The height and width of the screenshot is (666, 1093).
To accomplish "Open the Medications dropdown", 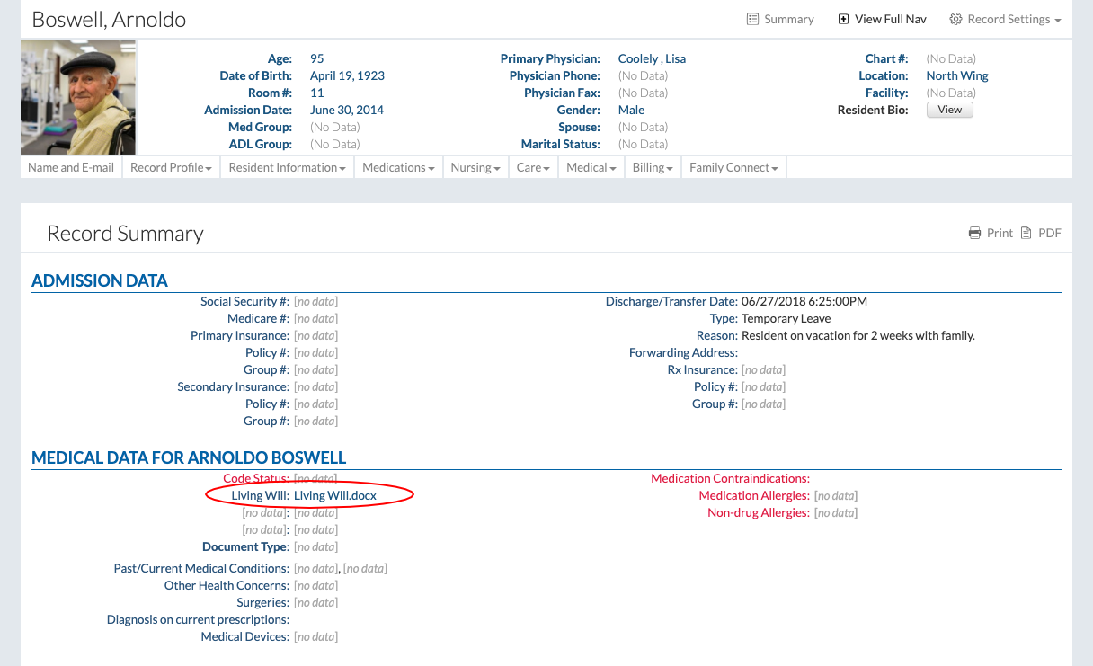I will 398,167.
